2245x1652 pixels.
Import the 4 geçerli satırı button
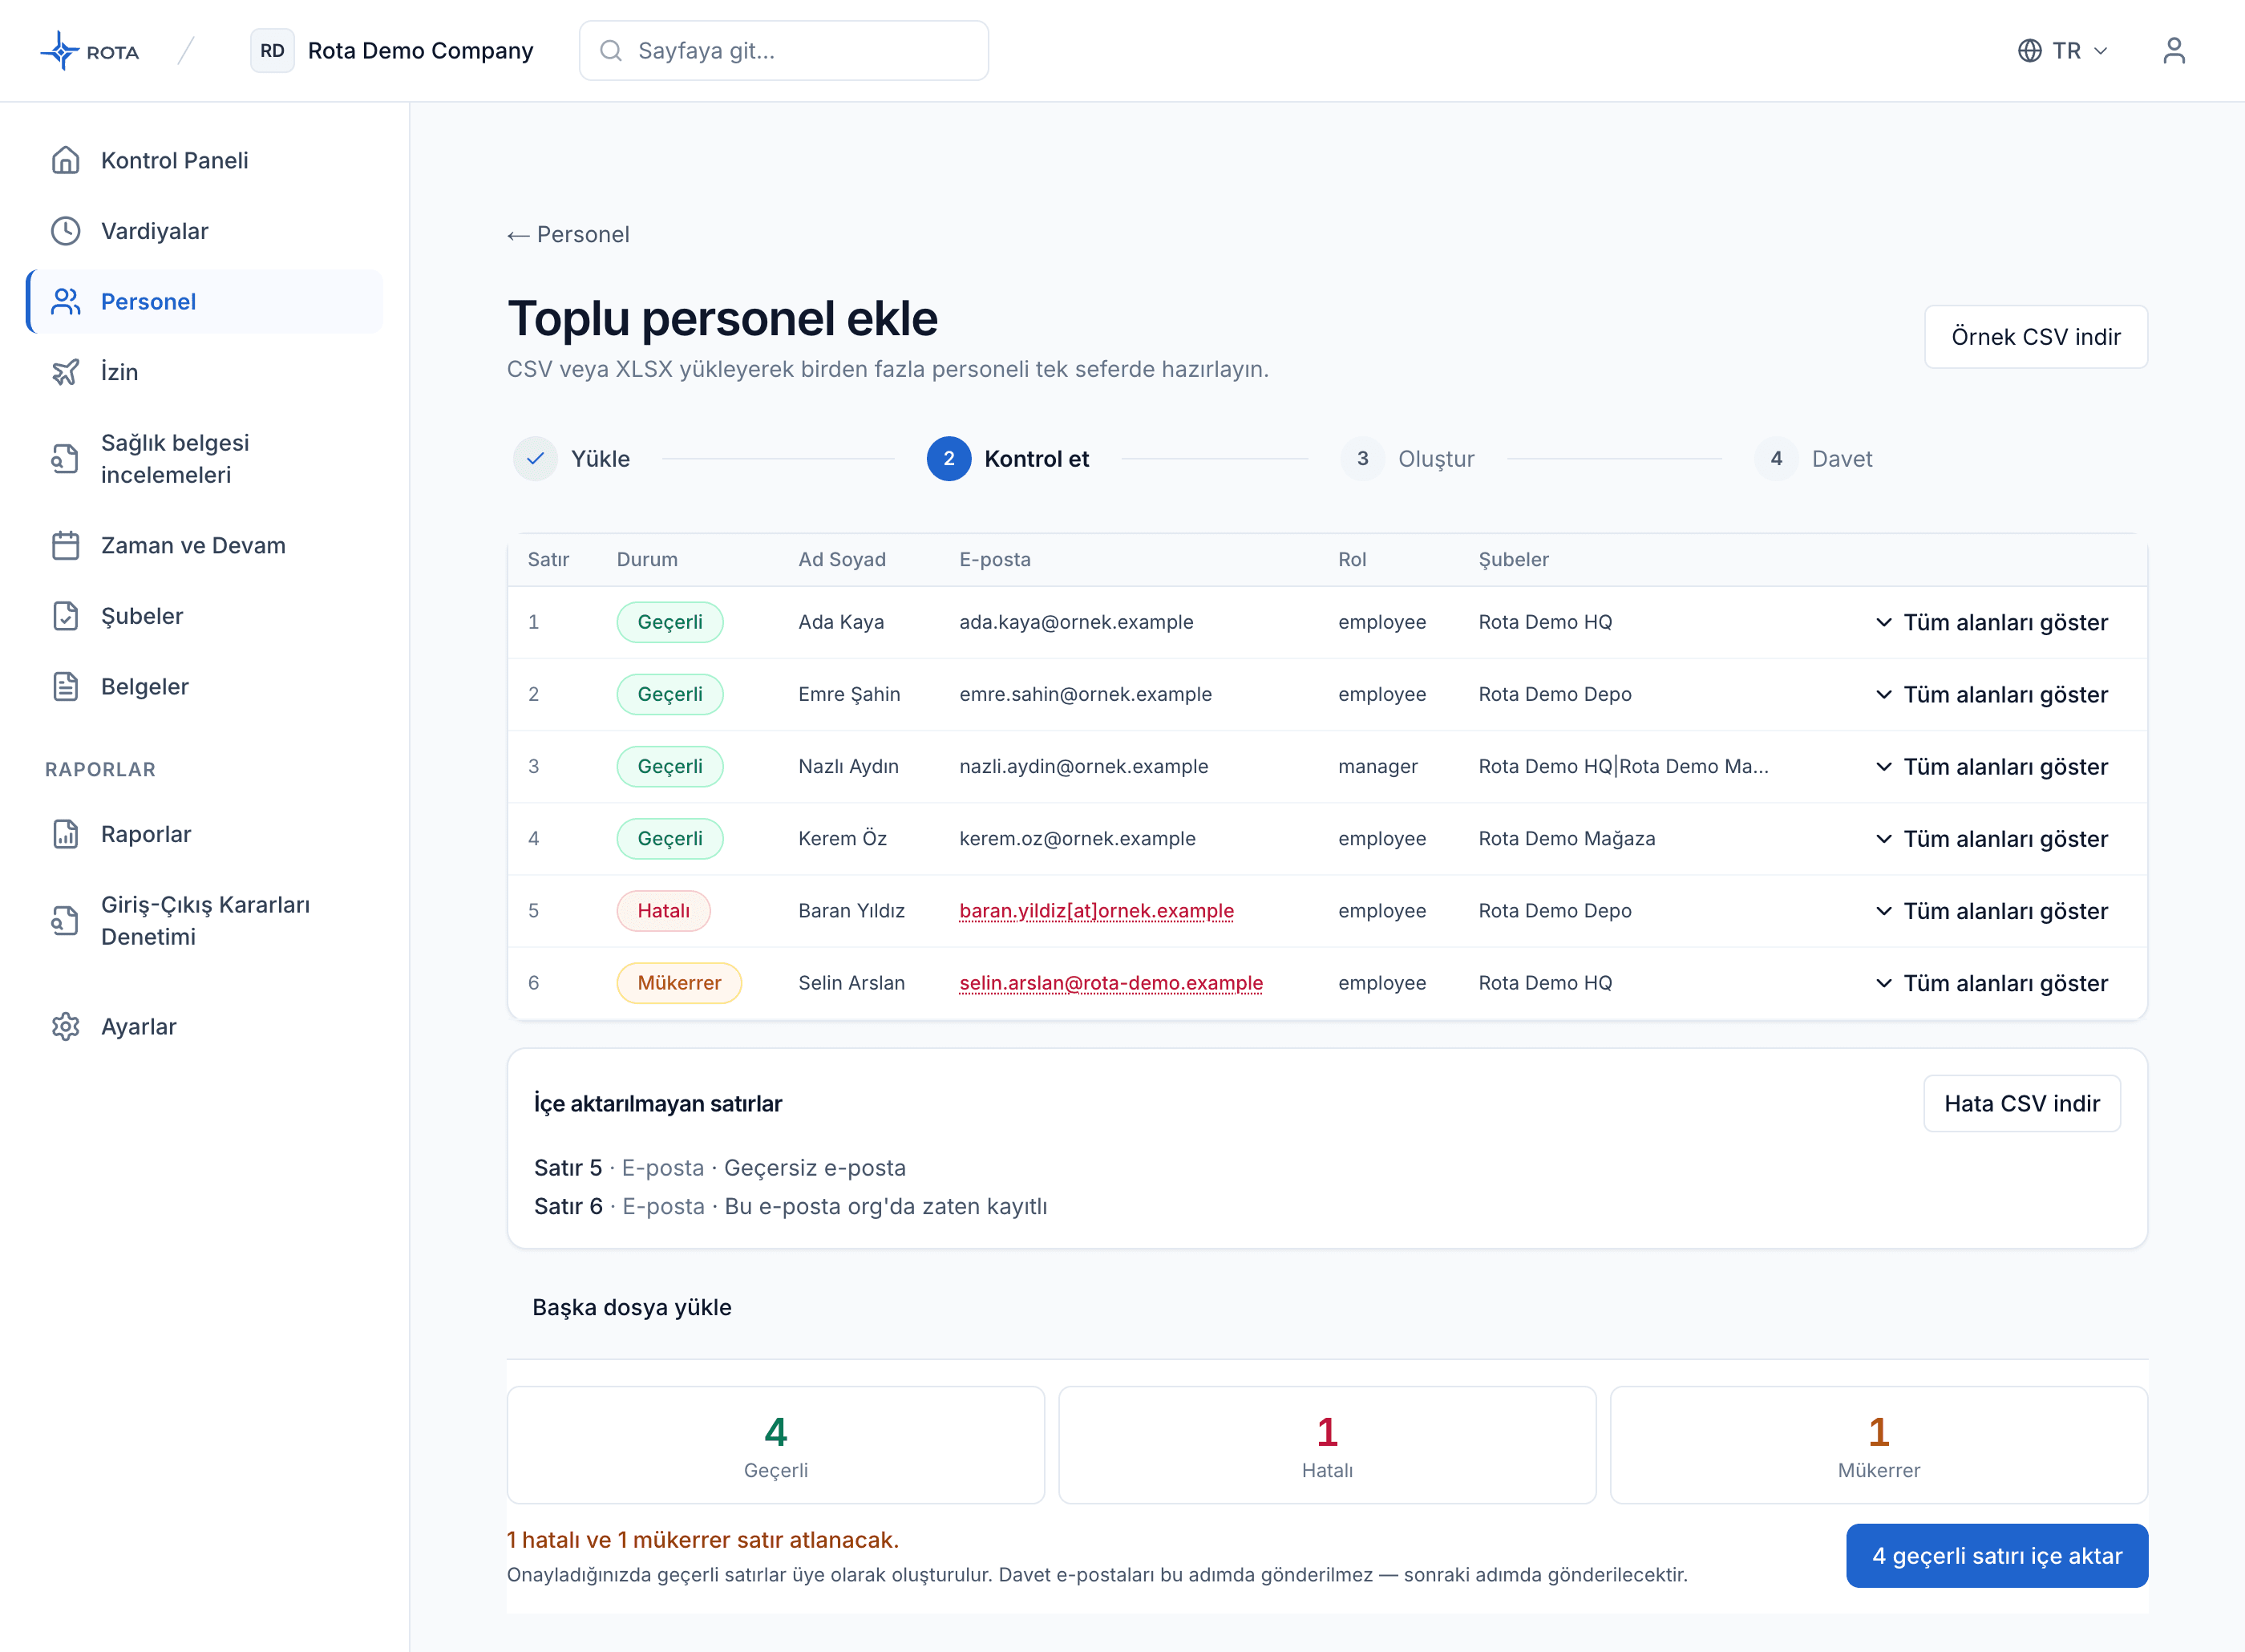point(1996,1556)
